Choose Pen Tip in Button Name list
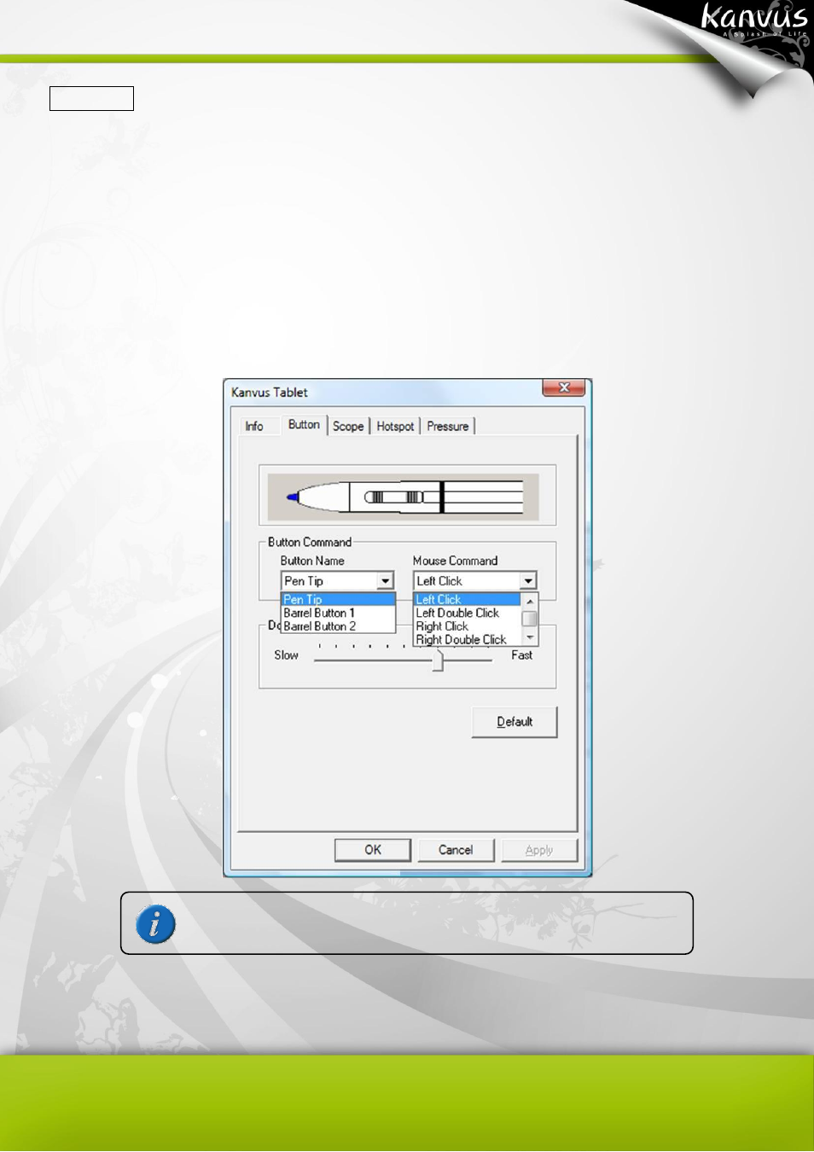This screenshot has height=1152, width=814. click(x=338, y=599)
